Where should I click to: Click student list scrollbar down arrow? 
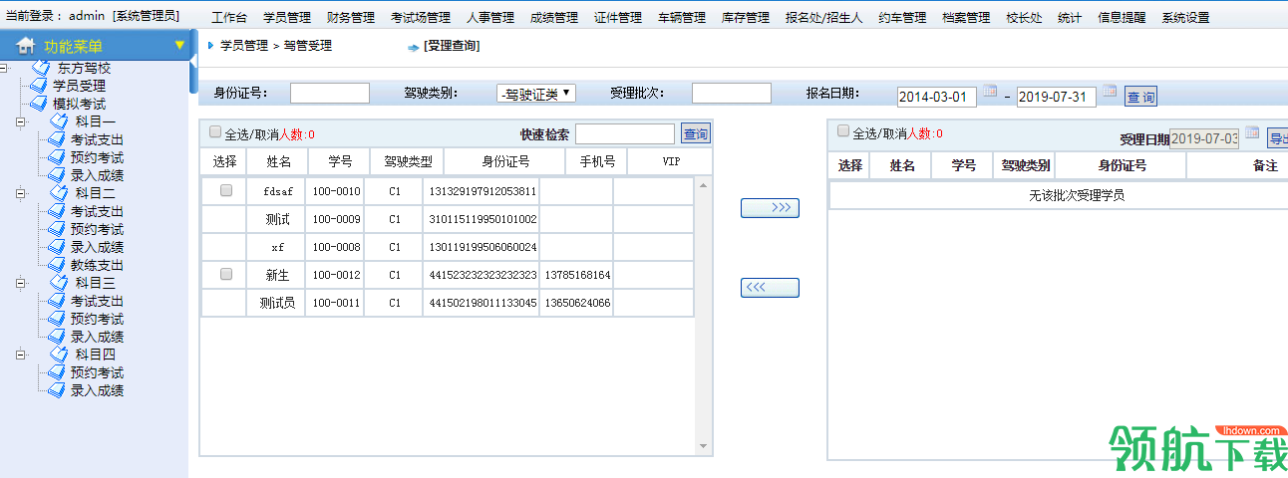pos(704,447)
